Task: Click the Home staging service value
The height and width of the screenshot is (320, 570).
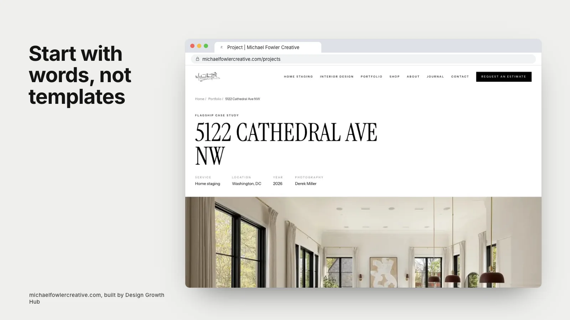Action: [x=207, y=183]
